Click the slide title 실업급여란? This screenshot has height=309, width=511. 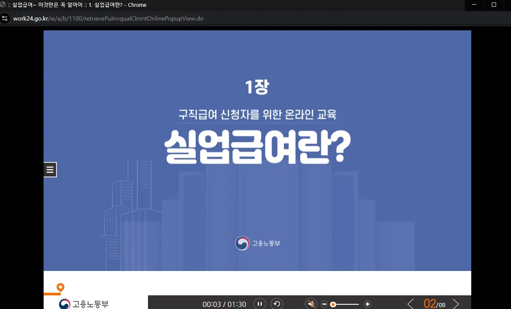tap(257, 147)
